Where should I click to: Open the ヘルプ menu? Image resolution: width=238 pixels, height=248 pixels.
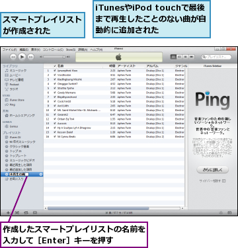(97, 50)
